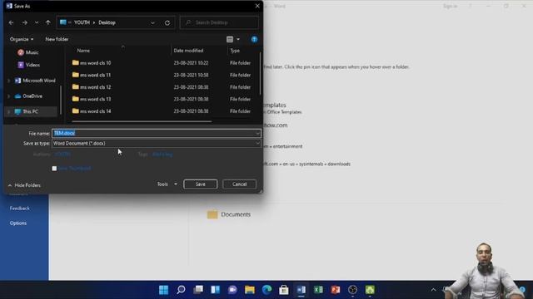Expand the OneDrive tree node

pyautogui.click(x=9, y=96)
